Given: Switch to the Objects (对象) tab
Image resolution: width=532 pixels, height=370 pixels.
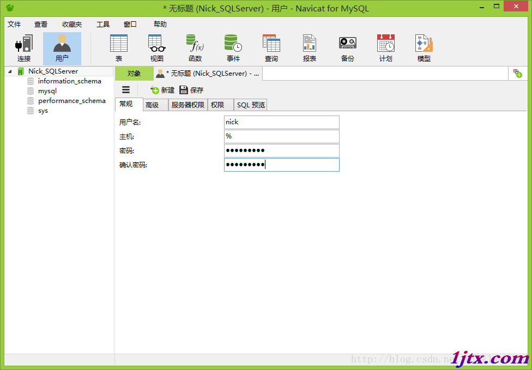Looking at the screenshot, I should coord(134,73).
